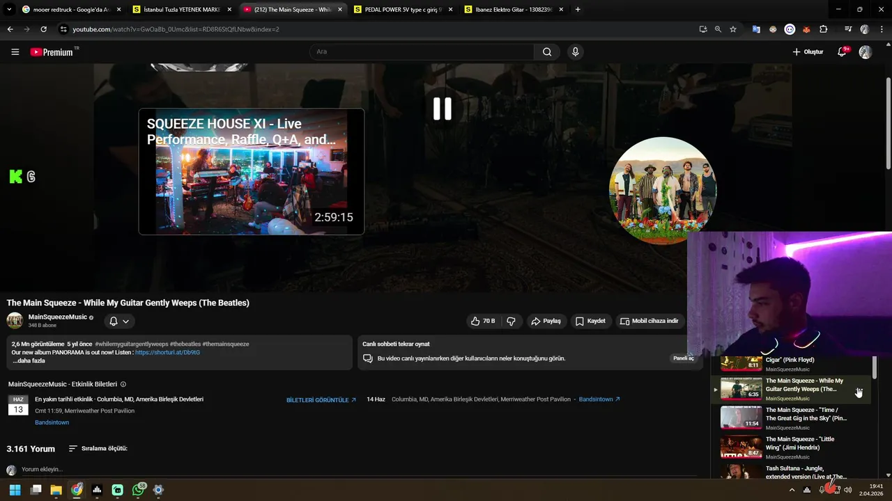Pause the video with center pause icon

[443, 109]
